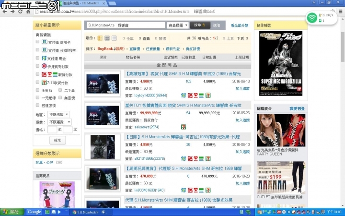The image size is (345, 216).
Task: Click the OK mart icon in the lin933461600 listing
Action: click(190, 190)
